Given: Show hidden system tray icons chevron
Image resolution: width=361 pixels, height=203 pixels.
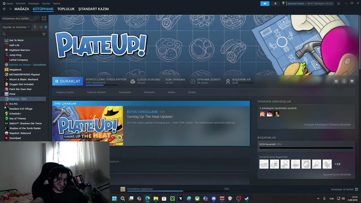Looking at the screenshot, I should coord(318,198).
